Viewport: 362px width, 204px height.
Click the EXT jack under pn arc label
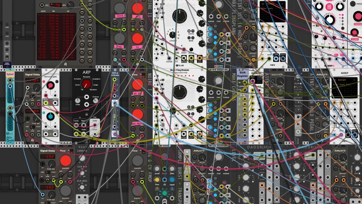(x=133, y=98)
